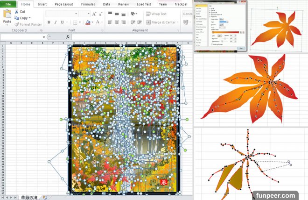The image size is (308, 200).
Task: Click the insert function fx icon
Action: (x=68, y=36)
